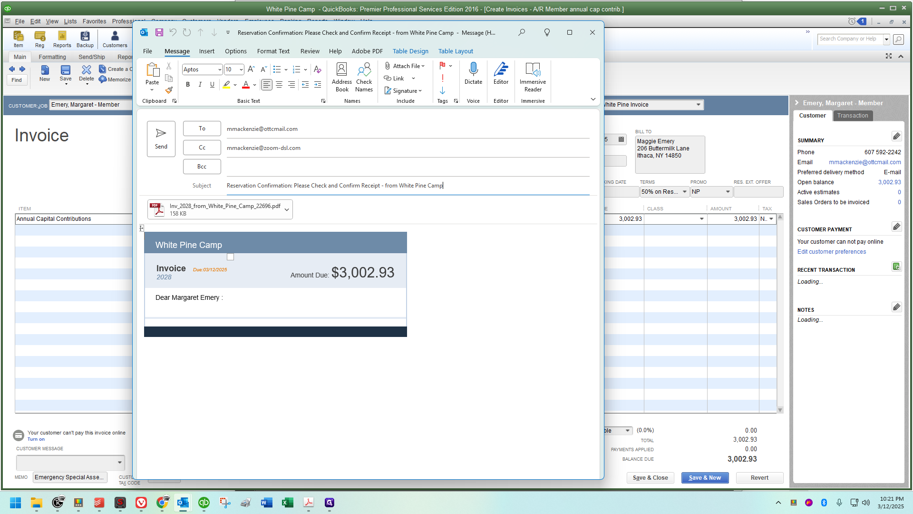Expand the Signature dropdown

coord(420,91)
